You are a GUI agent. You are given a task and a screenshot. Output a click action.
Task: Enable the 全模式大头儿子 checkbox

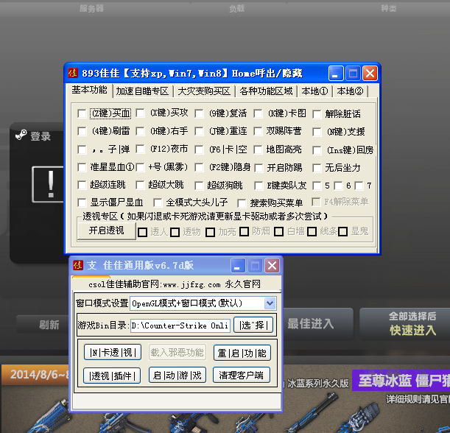click(158, 202)
